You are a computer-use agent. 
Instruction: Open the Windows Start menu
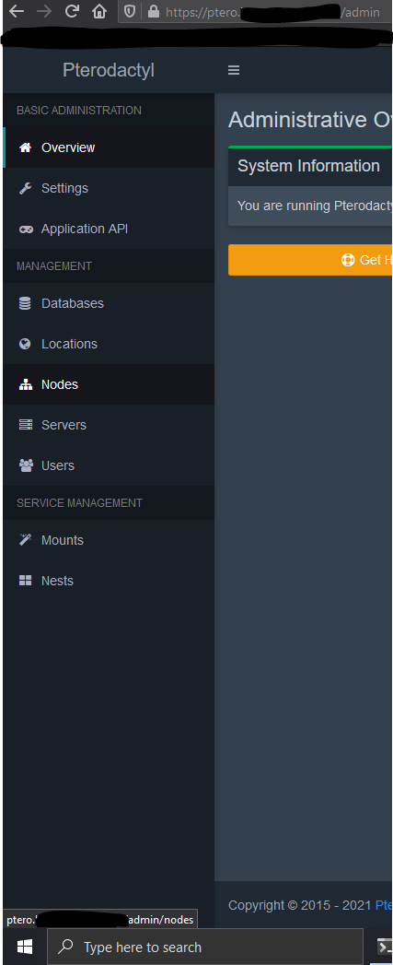(25, 947)
